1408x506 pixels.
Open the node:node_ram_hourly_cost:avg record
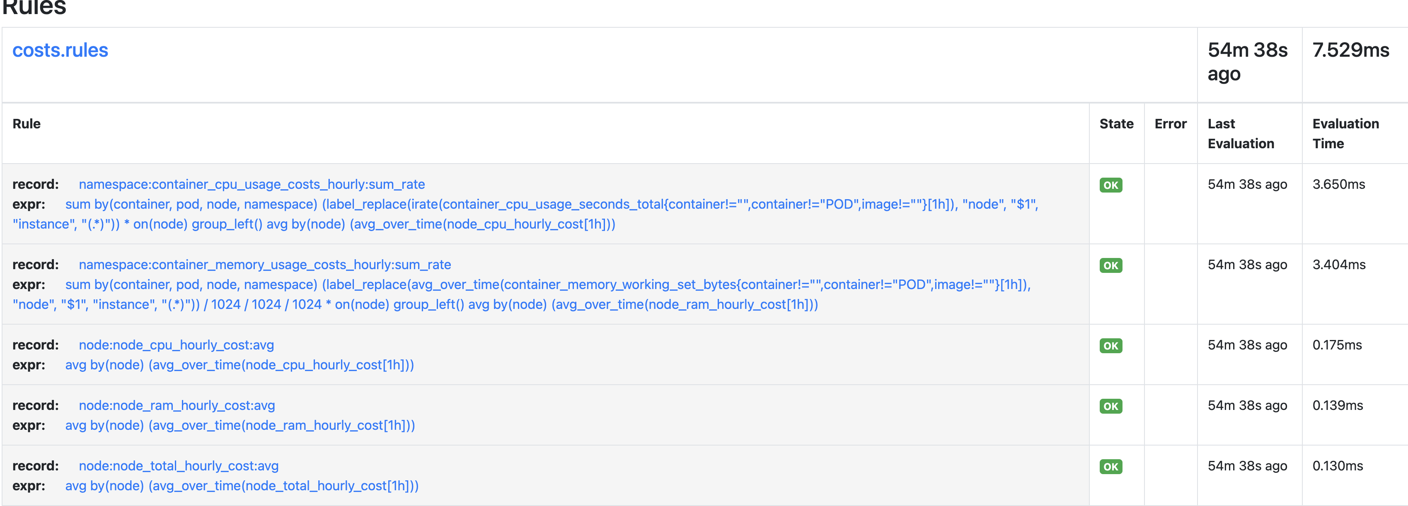(177, 405)
